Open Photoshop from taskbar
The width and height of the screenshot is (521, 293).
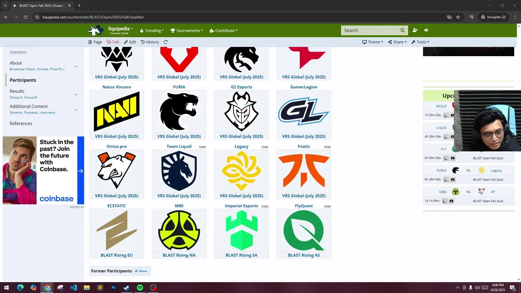[x=113, y=288]
